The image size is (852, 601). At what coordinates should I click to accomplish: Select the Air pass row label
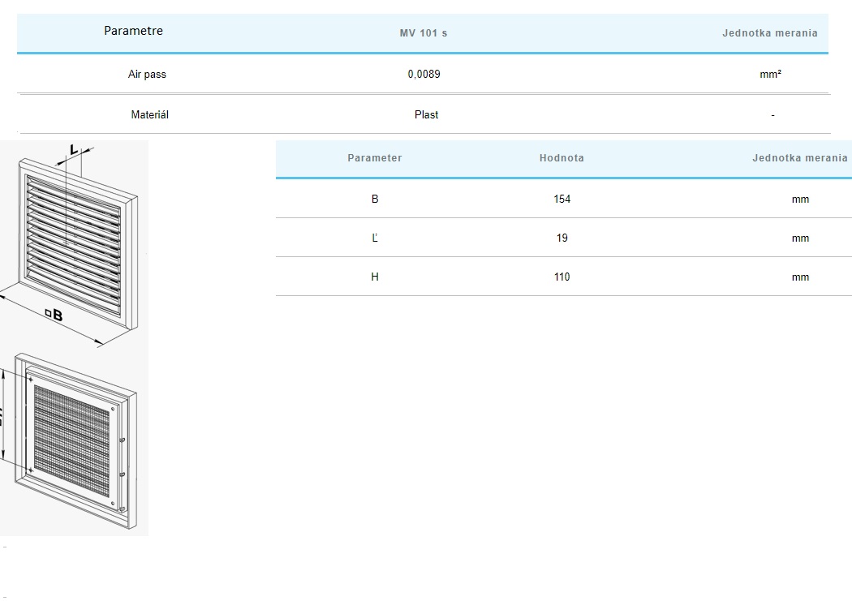147,74
